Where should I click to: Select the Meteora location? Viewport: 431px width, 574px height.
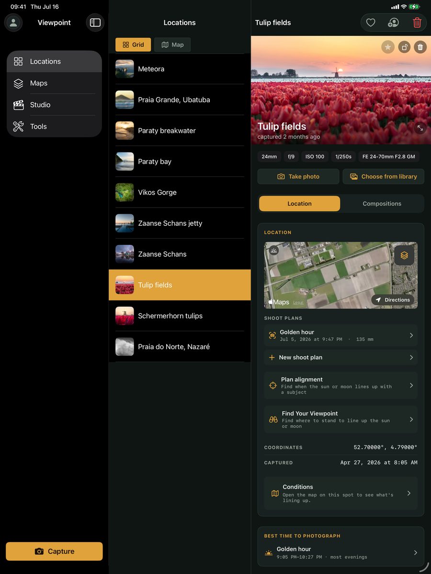pyautogui.click(x=180, y=69)
